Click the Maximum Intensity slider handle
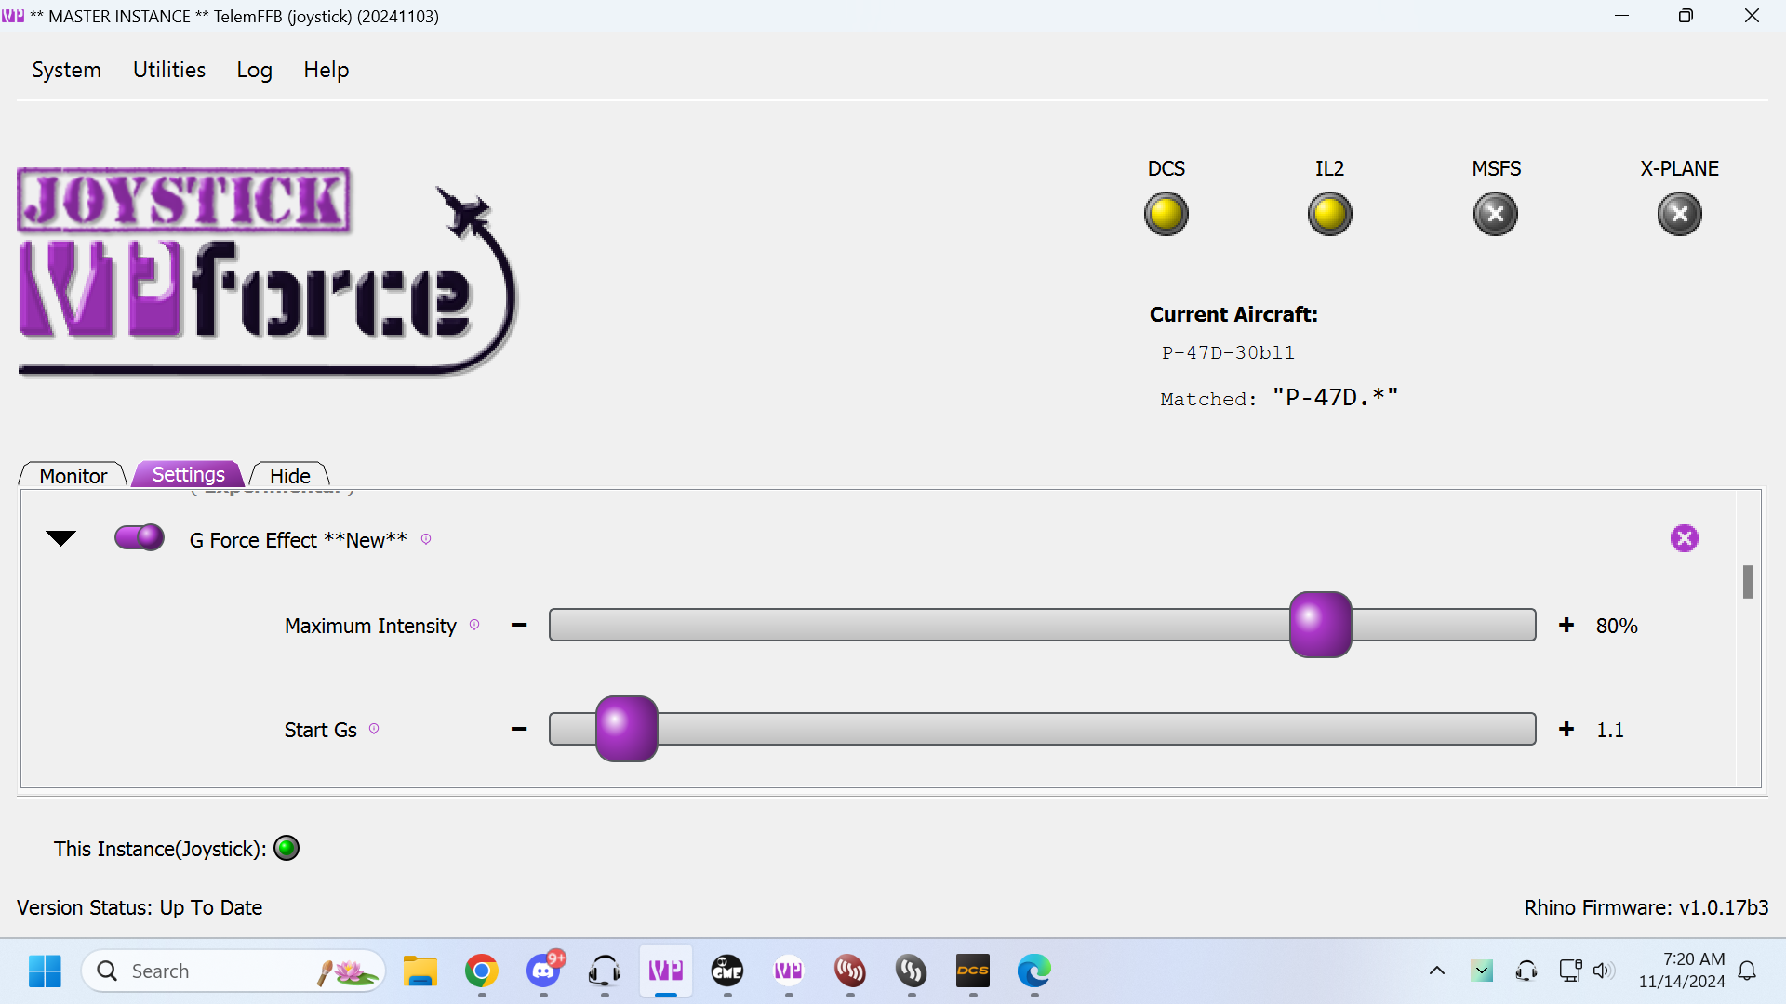1786x1004 pixels. 1320,625
